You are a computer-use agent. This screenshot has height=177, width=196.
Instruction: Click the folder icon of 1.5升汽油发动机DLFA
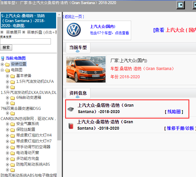tap(13, 82)
